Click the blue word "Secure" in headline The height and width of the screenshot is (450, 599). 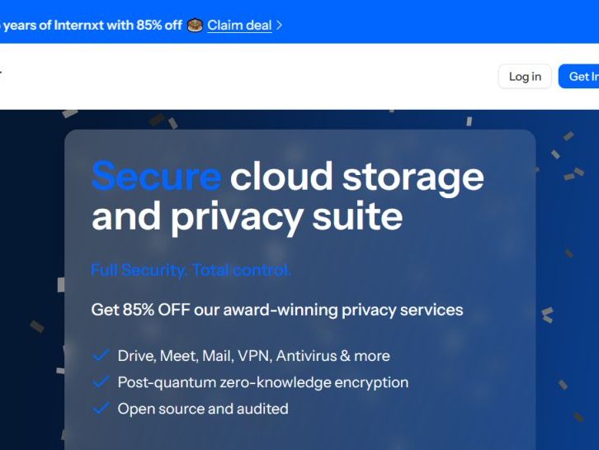click(156, 176)
